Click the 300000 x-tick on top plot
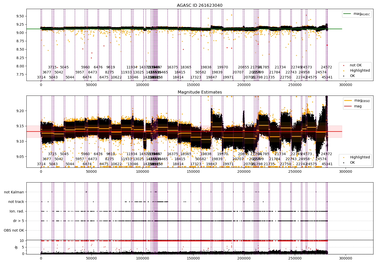The width and height of the screenshot is (377, 264). 346,85
